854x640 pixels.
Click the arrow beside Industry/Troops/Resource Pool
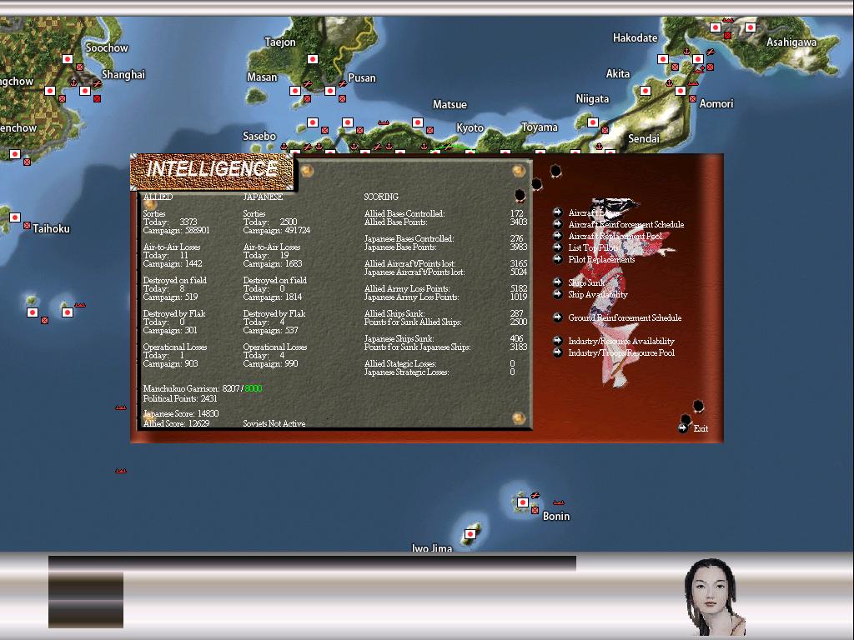(x=557, y=352)
